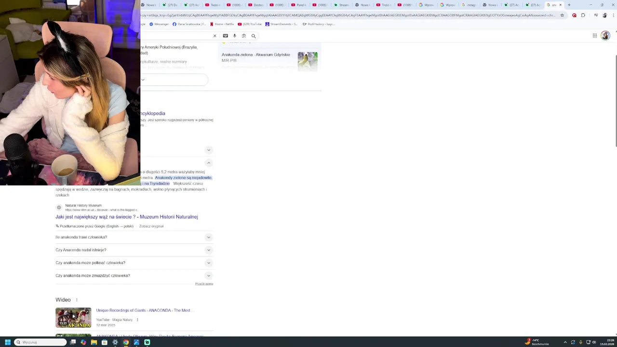Image resolution: width=617 pixels, height=347 pixels.
Task: Collapse the opened question with up chevron
Action: (209, 163)
